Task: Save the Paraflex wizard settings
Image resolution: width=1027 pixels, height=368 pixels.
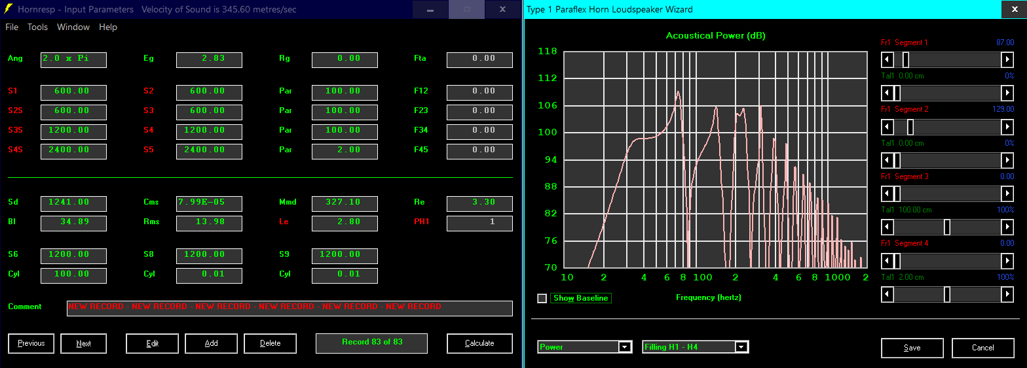Action: 912,348
